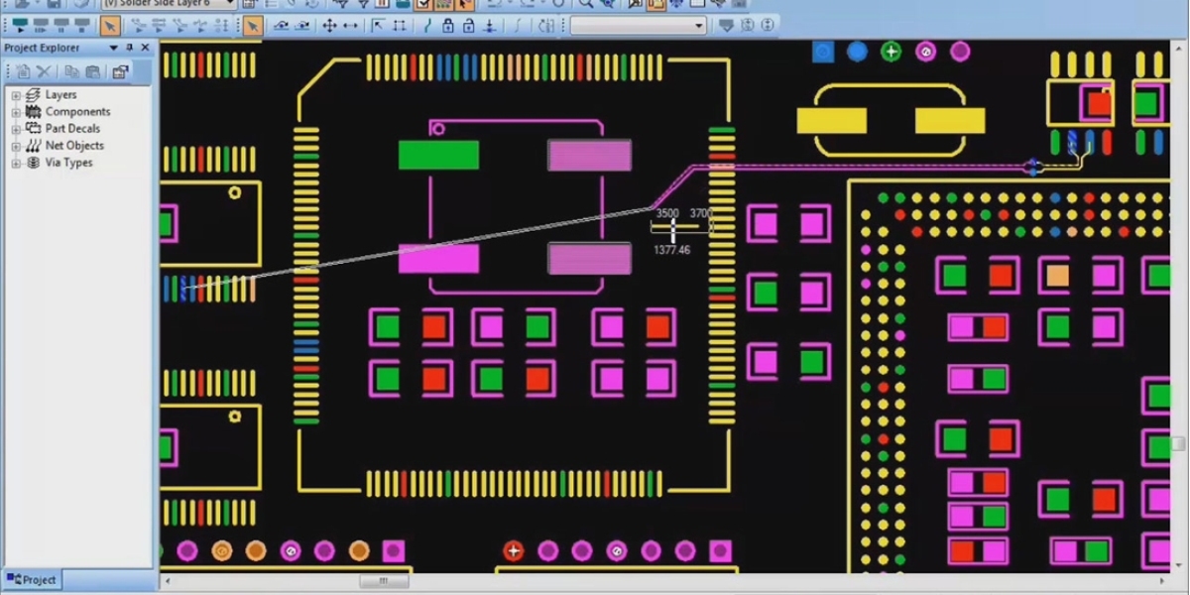Viewport: 1190px width, 595px height.
Task: Click the properties icon in Project Explorer toolbar
Action: (x=120, y=71)
